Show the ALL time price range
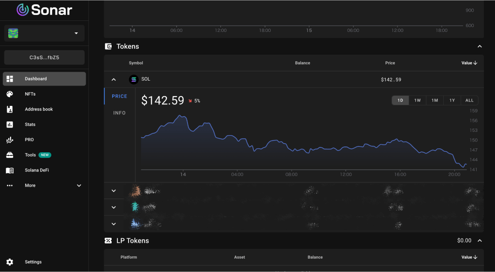The width and height of the screenshot is (495, 272). point(469,100)
